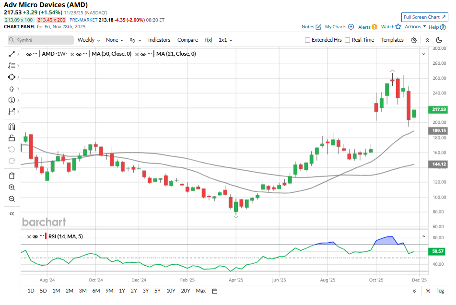Open the Templates menu
The height and width of the screenshot is (305, 456).
point(392,40)
